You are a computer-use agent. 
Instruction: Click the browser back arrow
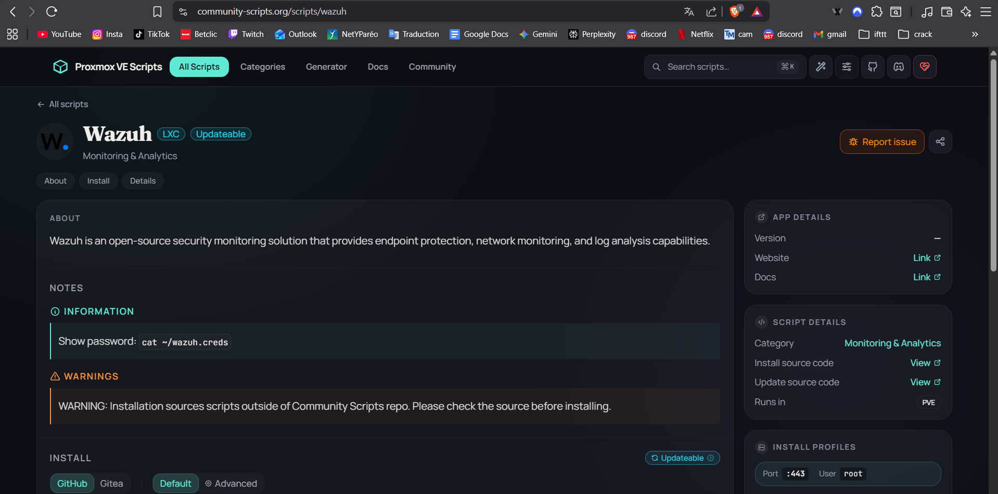click(13, 11)
